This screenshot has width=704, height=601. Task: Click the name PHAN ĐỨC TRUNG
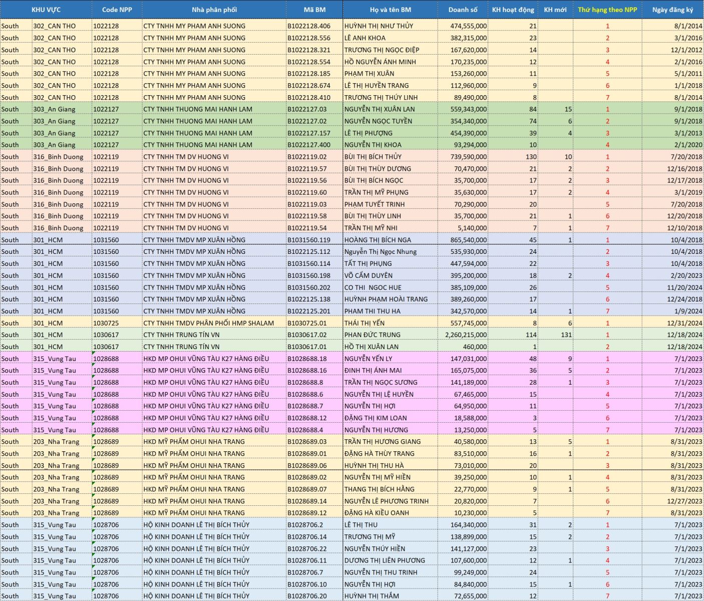tap(373, 335)
